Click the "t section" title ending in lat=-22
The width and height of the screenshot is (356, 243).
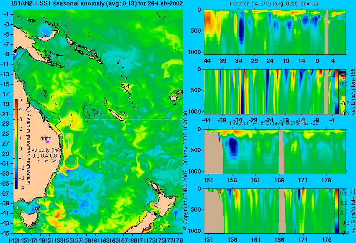(x=274, y=123)
